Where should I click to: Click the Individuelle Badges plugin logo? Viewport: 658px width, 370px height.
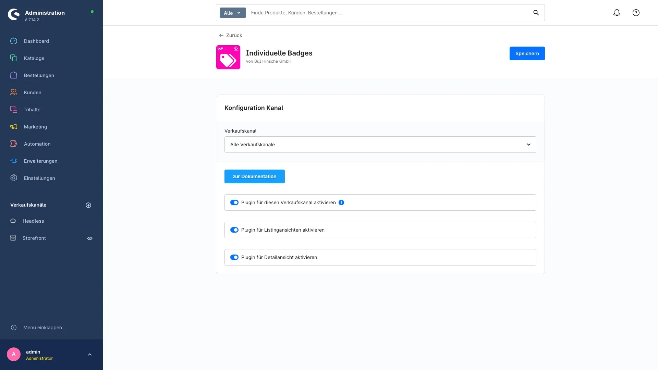pyautogui.click(x=228, y=57)
